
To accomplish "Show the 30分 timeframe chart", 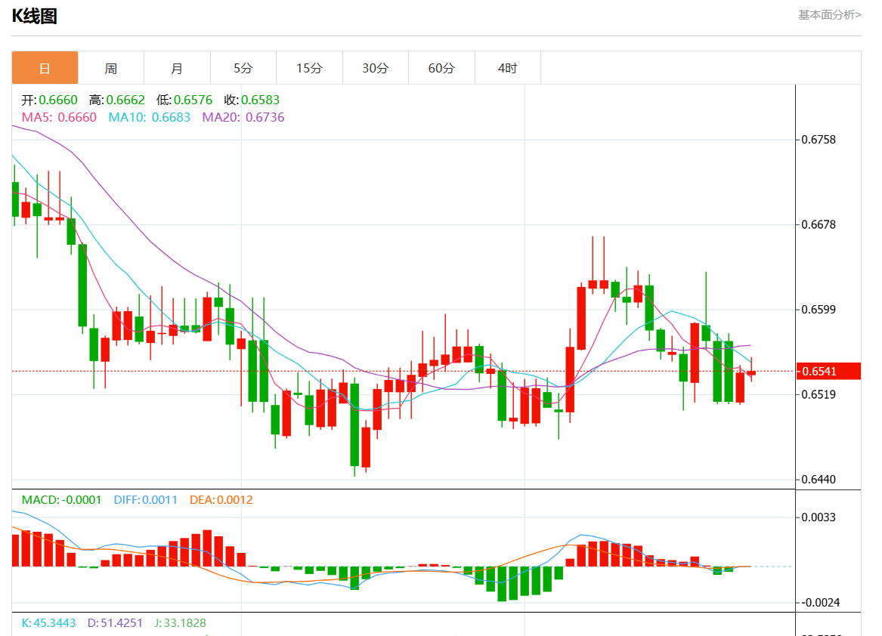I will pyautogui.click(x=375, y=68).
